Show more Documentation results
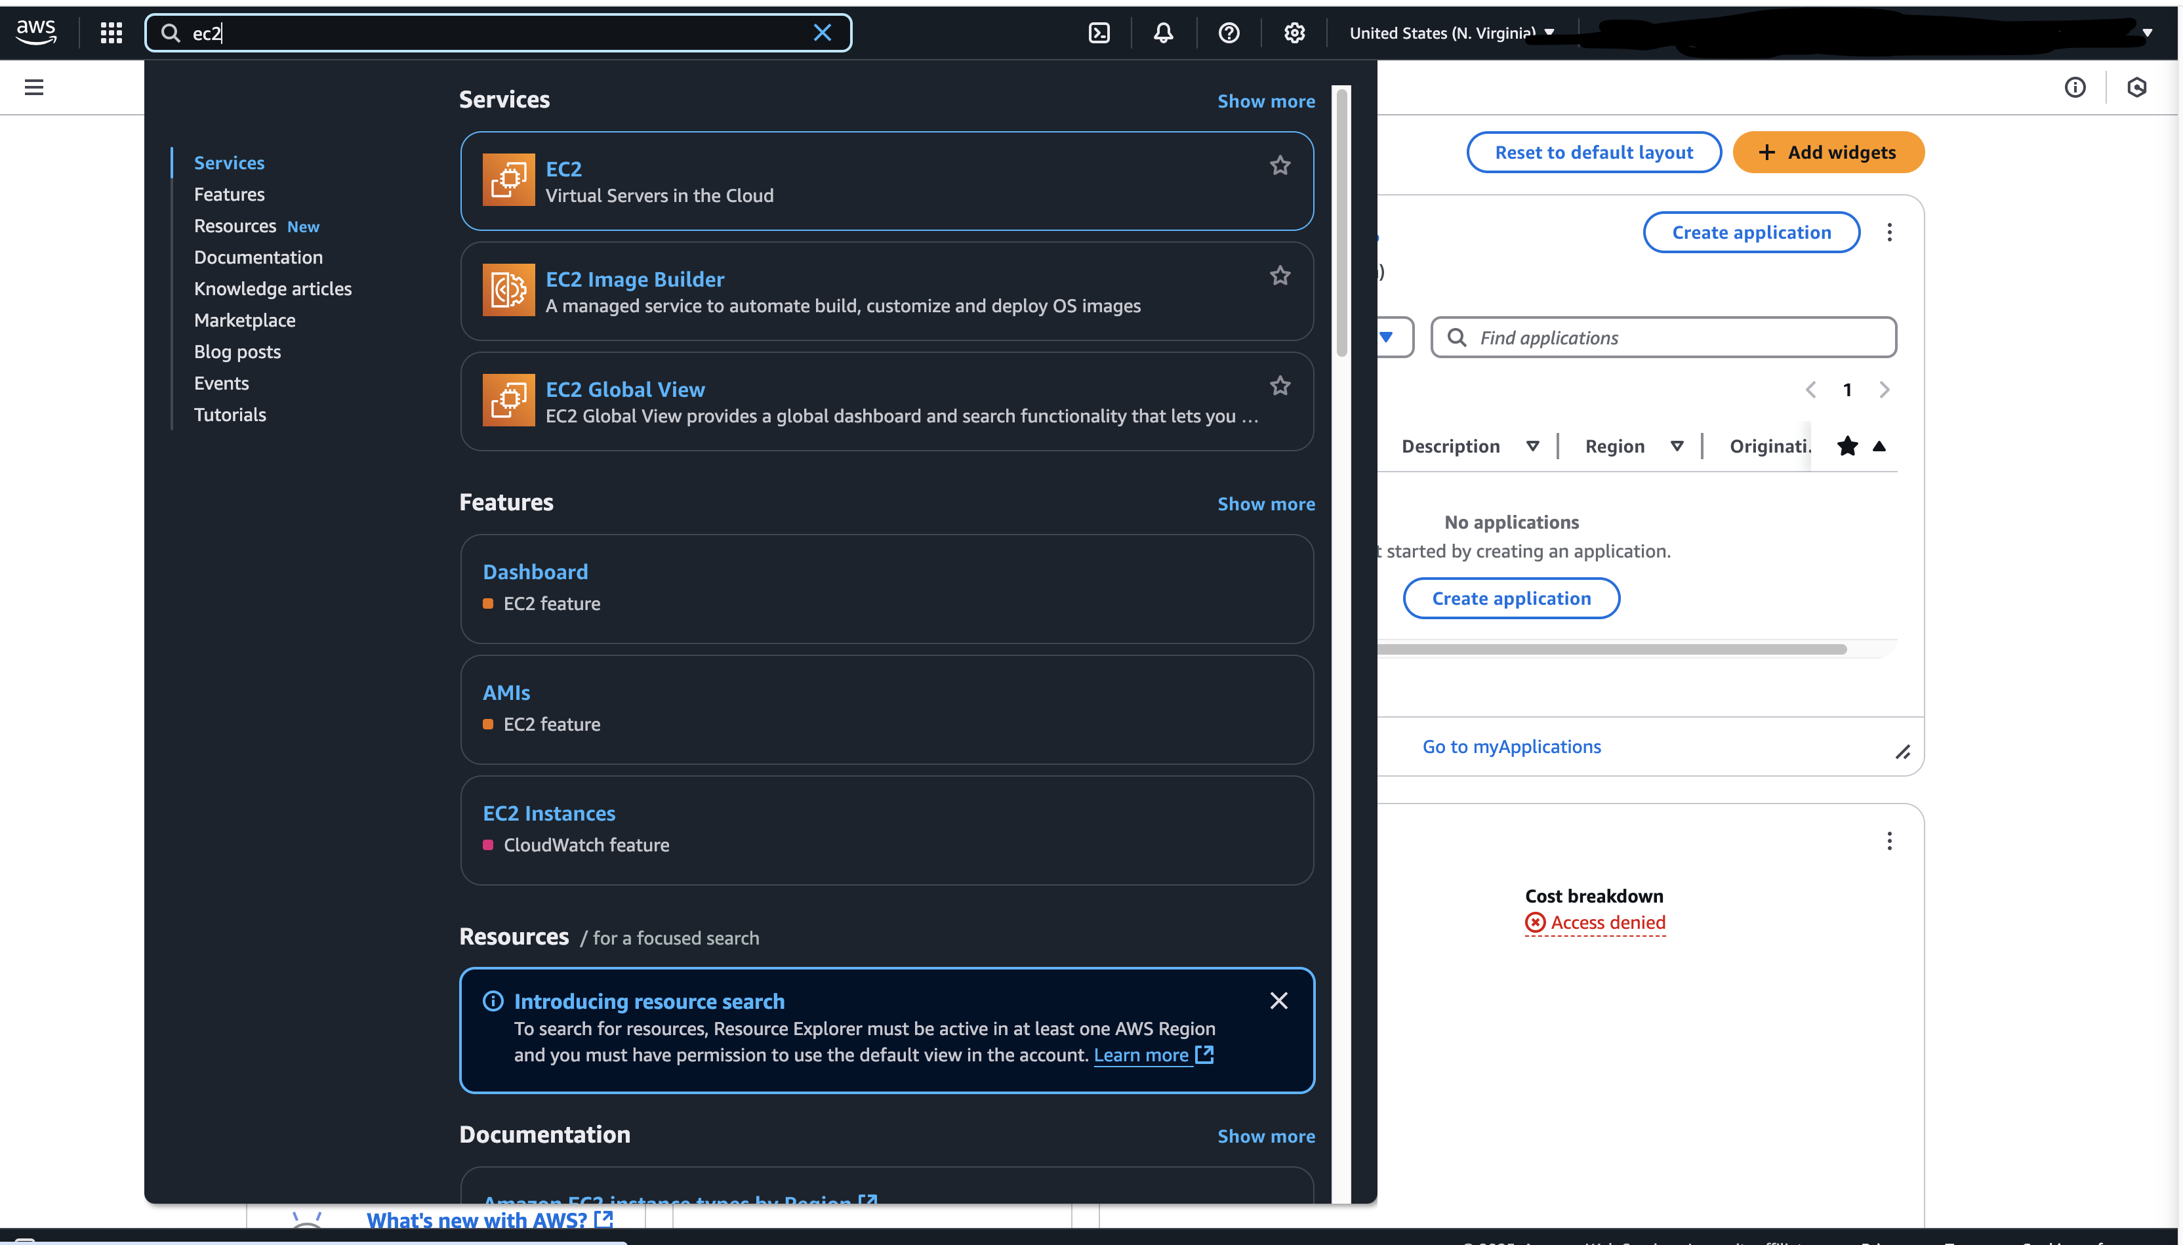2183x1245 pixels. [x=1265, y=1135]
